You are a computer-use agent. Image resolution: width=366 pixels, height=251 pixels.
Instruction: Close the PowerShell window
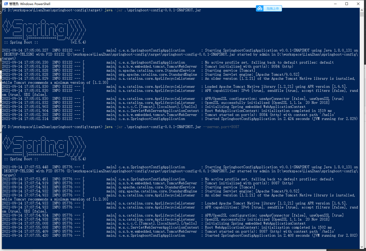(x=358, y=4)
